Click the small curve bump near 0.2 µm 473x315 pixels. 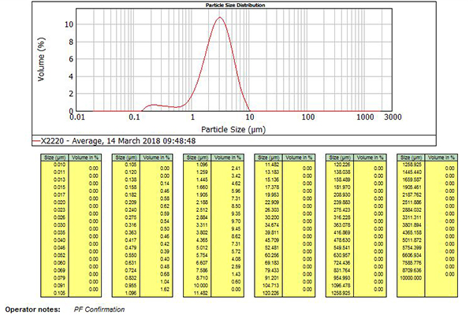coord(155,104)
